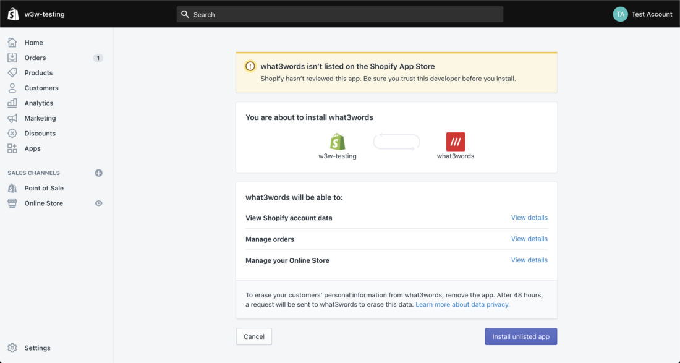Expand View details for Shopify account data
The image size is (680, 363).
coord(529,217)
